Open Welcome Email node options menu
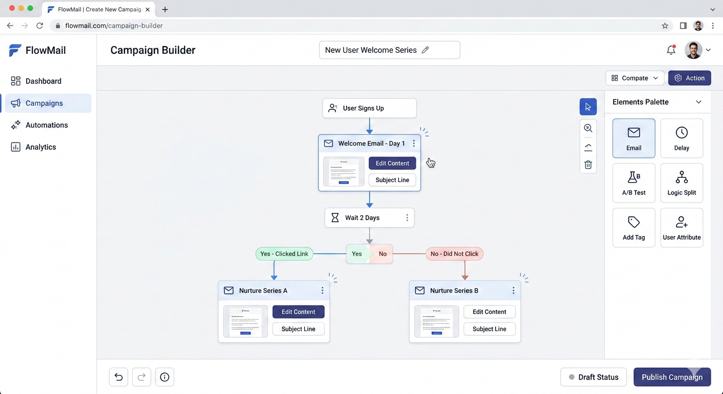The image size is (723, 394). coord(414,144)
